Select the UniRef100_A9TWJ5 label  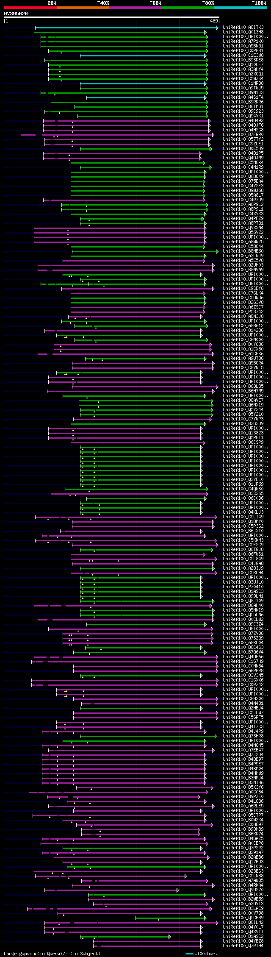(x=243, y=88)
